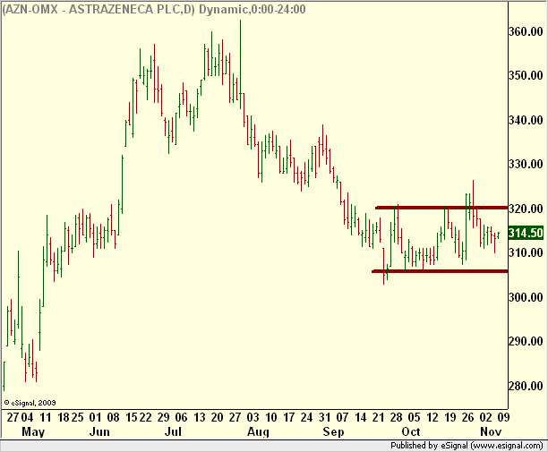Click date label 27 at axis start
The image size is (548, 452).
coord(13,417)
